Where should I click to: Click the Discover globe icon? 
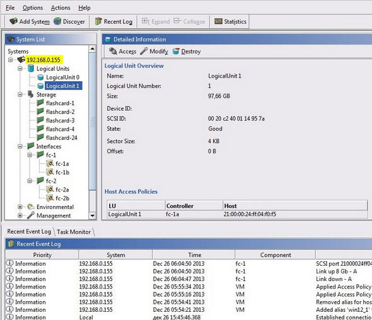coord(57,21)
